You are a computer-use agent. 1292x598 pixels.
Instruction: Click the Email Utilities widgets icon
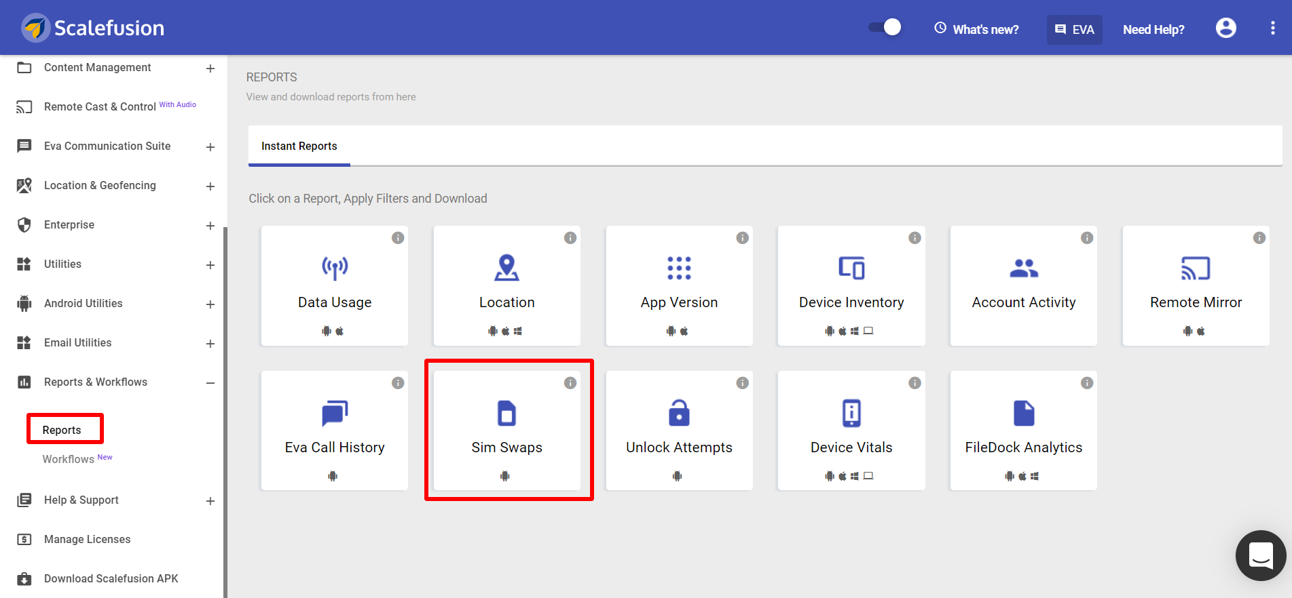(24, 342)
